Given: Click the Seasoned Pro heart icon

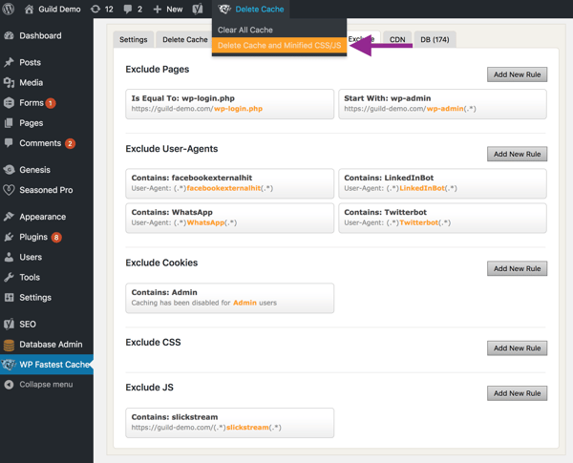Looking at the screenshot, I should (x=9, y=190).
